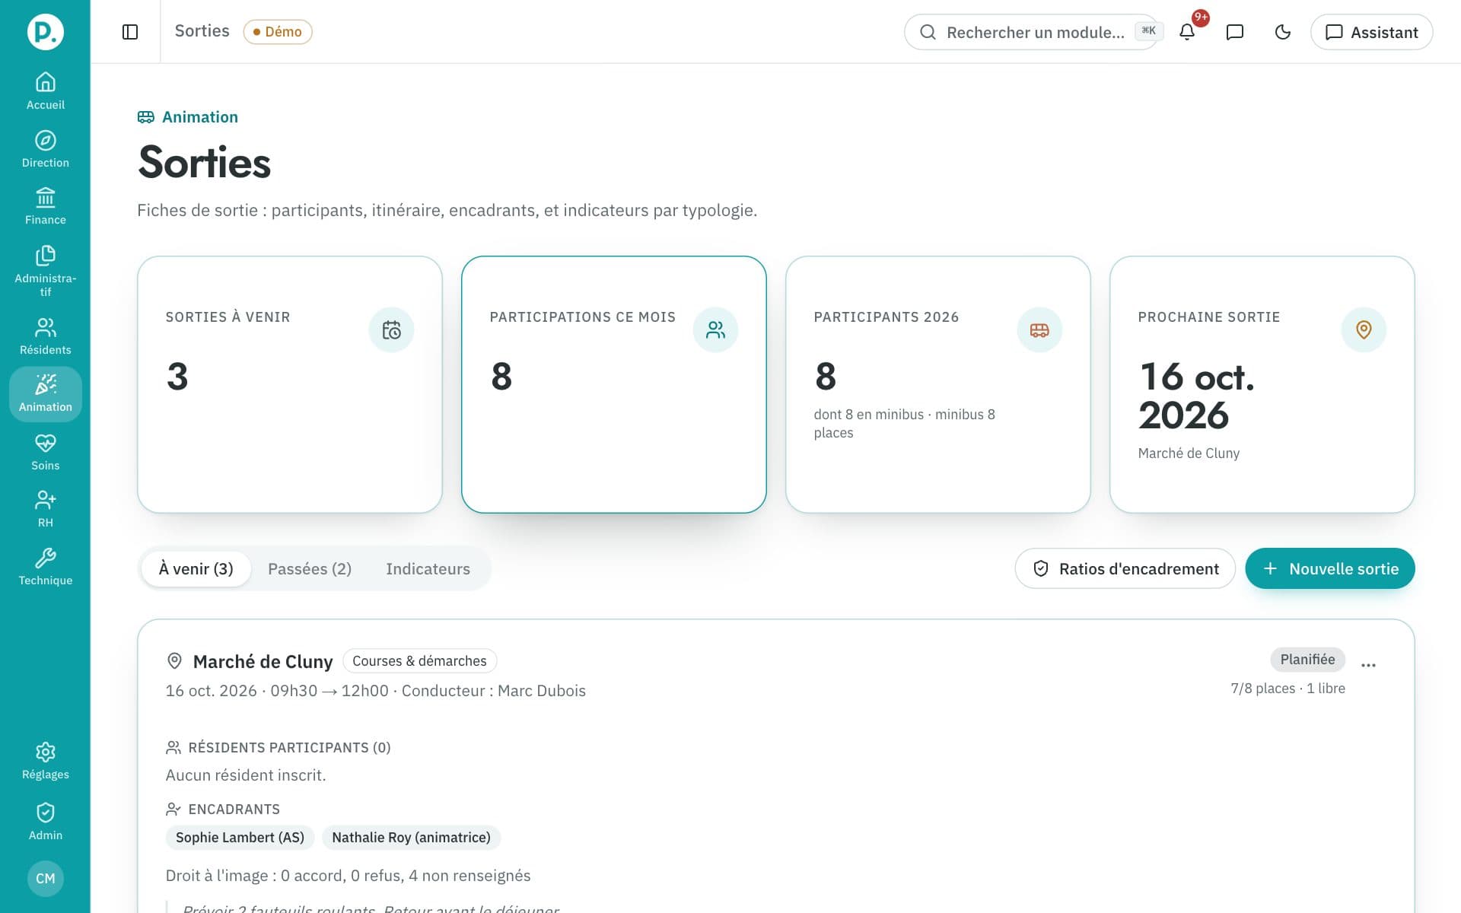
Task: Open the notifications bell
Action: click(1187, 32)
